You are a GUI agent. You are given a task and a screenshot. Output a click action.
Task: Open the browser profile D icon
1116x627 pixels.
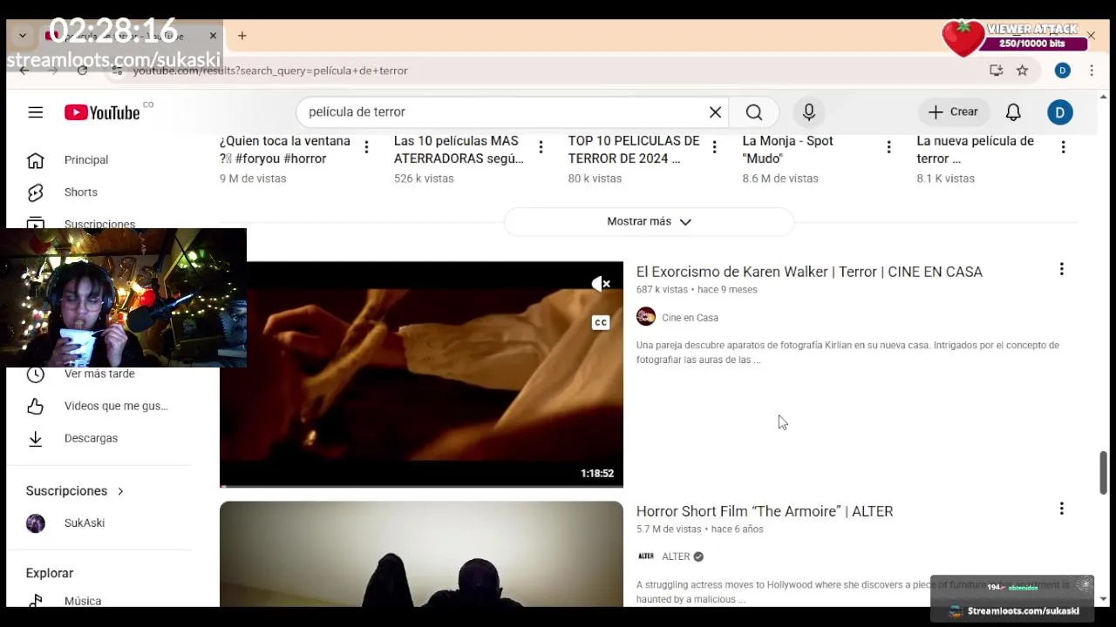[x=1062, y=71]
